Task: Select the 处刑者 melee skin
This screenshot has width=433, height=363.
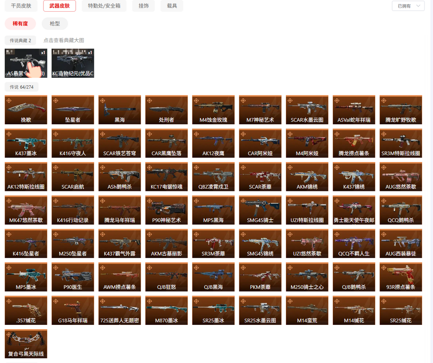Action: (x=166, y=110)
